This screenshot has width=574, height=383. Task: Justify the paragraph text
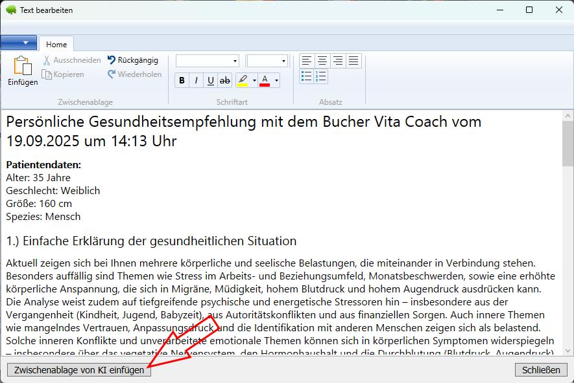(x=353, y=61)
